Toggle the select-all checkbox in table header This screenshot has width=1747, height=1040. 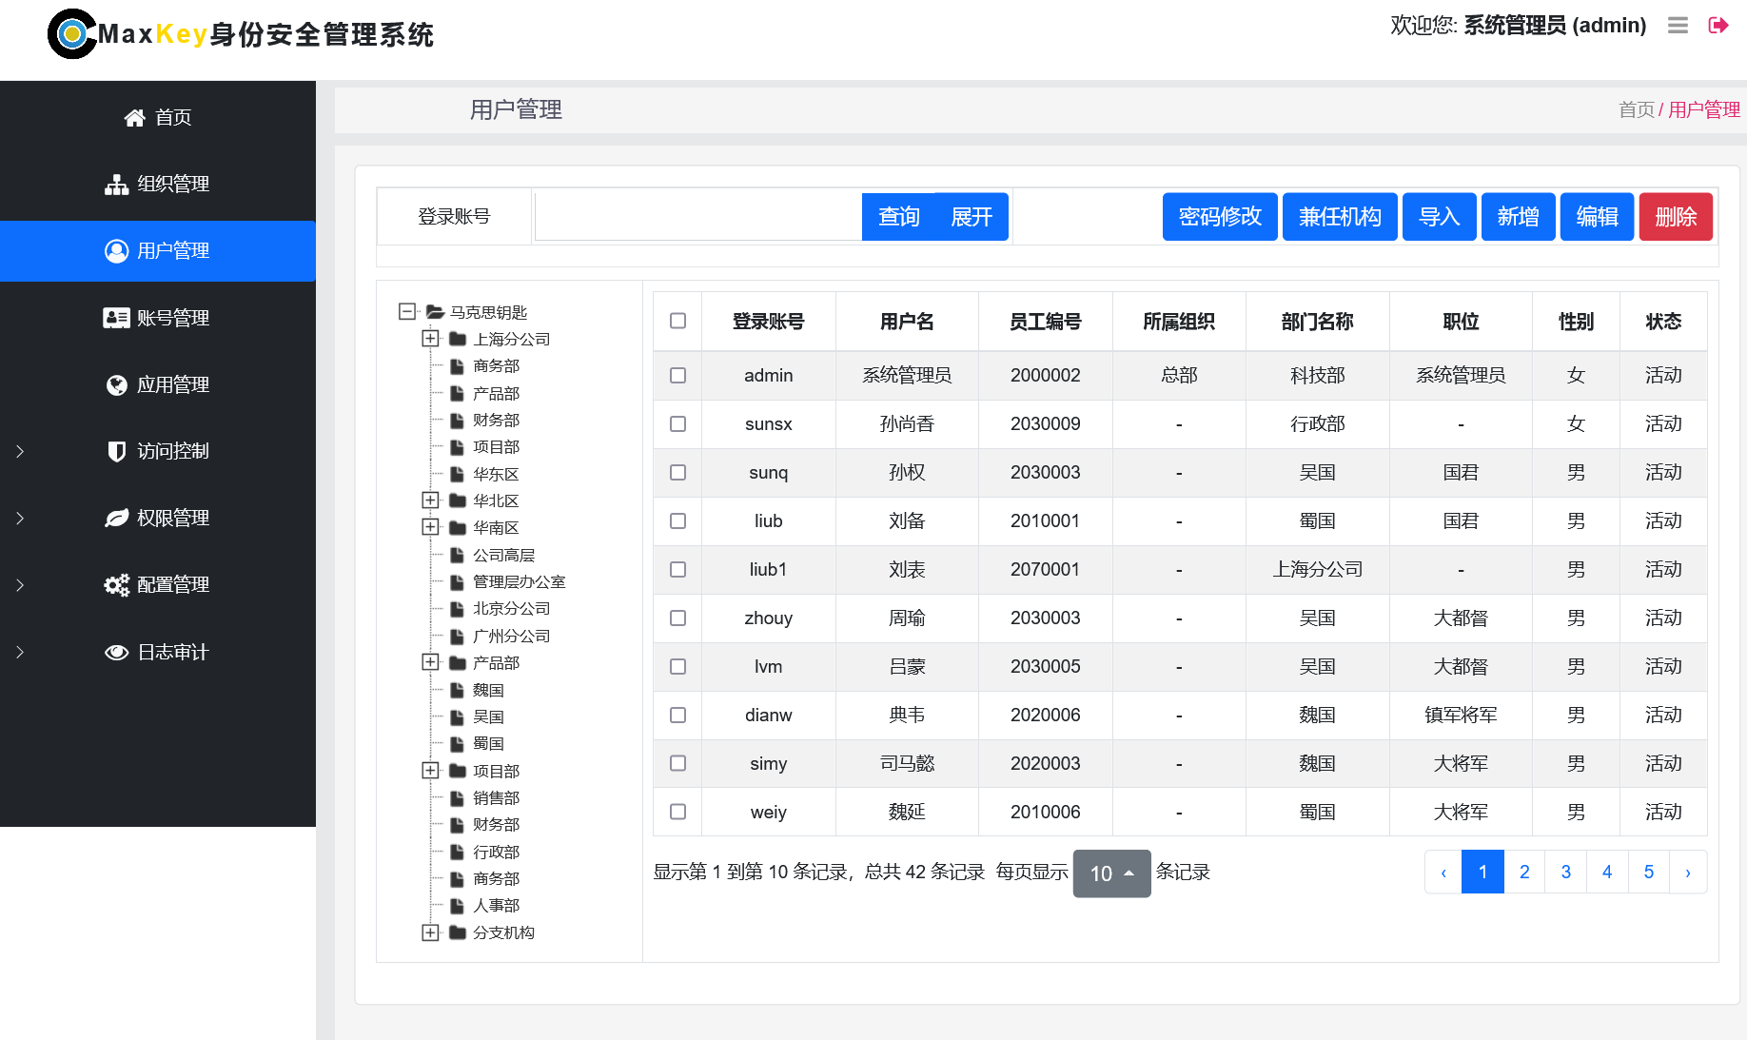click(x=677, y=321)
